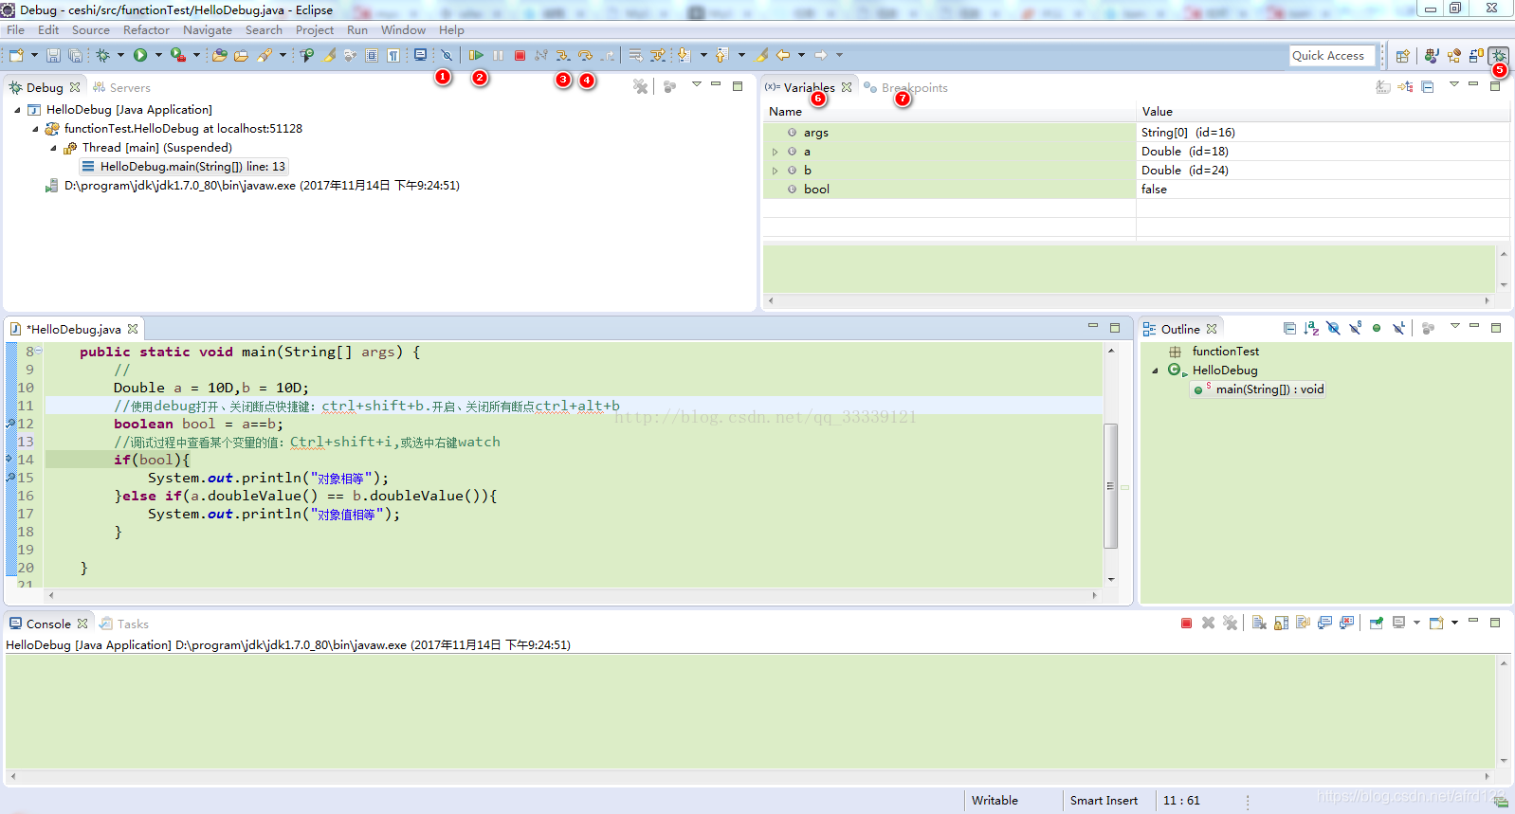Viewport: 1515px width, 814px height.
Task: Toggle Show Whitespace Characters pilcrow icon
Action: click(x=393, y=56)
